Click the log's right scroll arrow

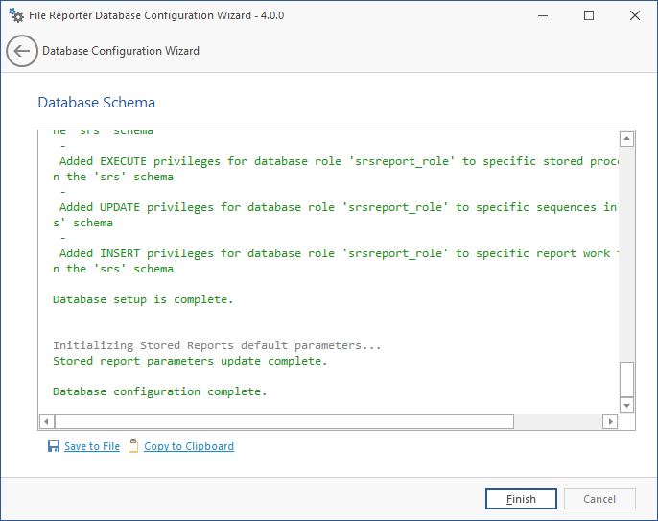(609, 422)
